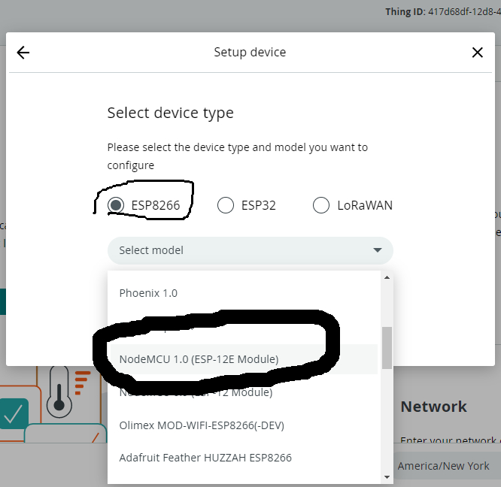Click the model list scroll-down arrow
Viewport: 501px width, 487px height.
coord(387,477)
